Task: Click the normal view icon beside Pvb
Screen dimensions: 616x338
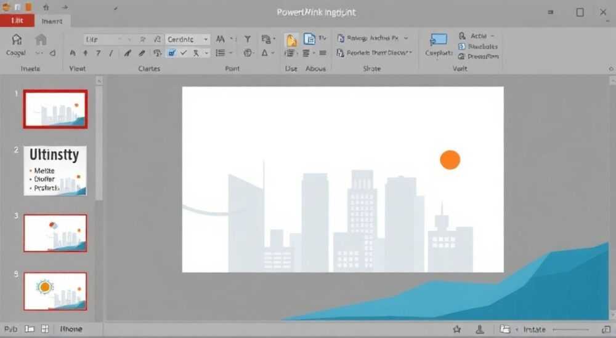Action: pyautogui.click(x=30, y=329)
